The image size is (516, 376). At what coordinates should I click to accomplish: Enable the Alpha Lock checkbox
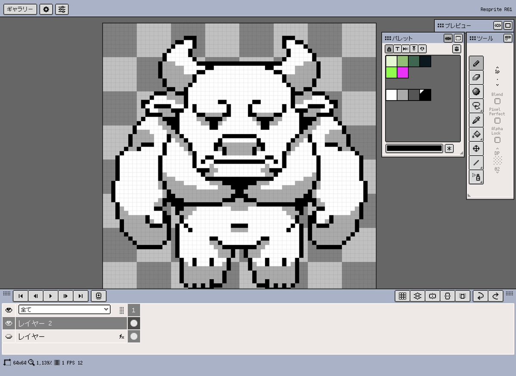click(x=497, y=140)
